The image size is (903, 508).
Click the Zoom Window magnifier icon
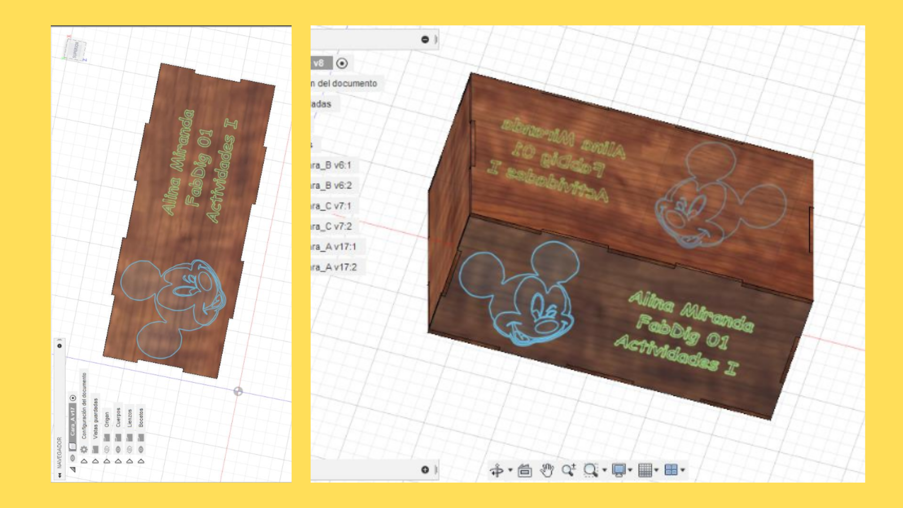tap(590, 470)
